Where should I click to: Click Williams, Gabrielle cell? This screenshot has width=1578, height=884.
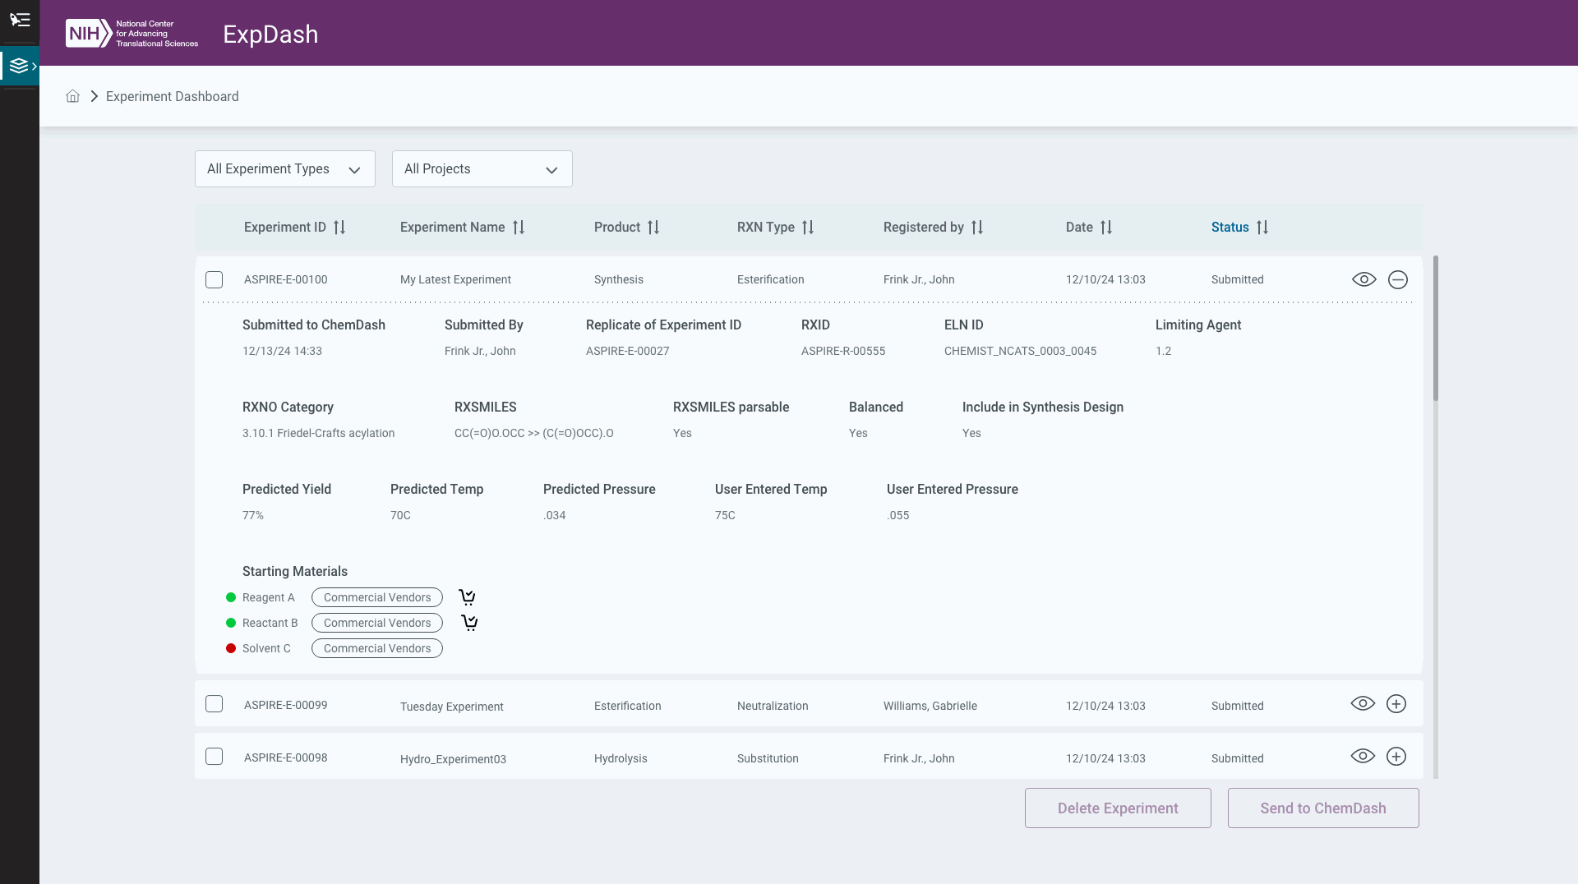point(930,706)
